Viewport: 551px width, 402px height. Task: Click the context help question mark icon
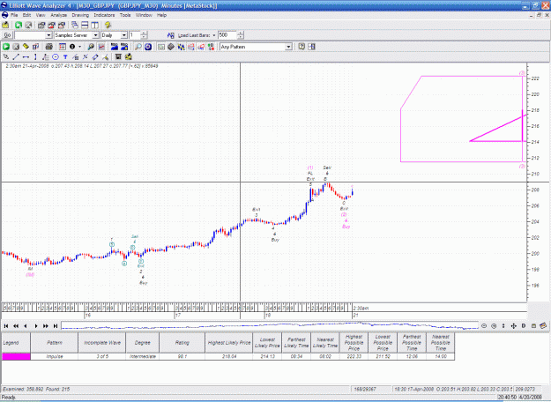click(x=302, y=47)
